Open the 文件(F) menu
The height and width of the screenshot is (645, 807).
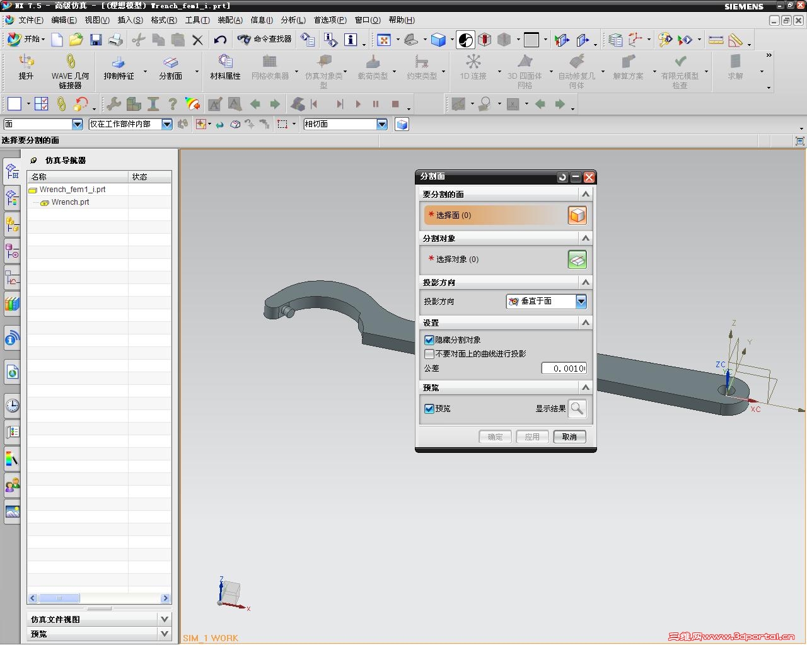click(31, 20)
